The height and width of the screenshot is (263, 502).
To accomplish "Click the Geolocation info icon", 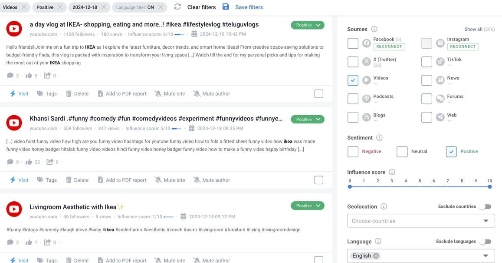I will tap(384, 206).
